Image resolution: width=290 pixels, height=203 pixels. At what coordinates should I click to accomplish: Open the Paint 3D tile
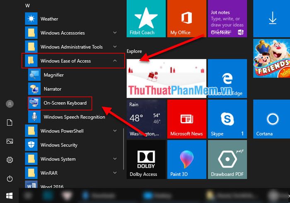186,160
